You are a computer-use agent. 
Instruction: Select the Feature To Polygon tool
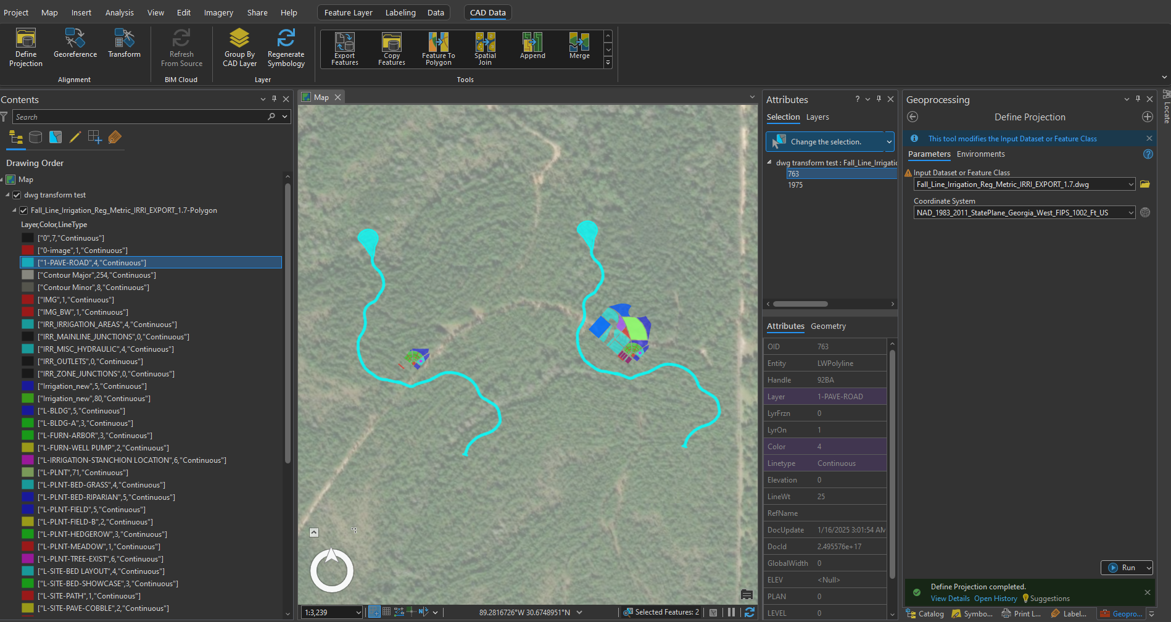pyautogui.click(x=437, y=48)
